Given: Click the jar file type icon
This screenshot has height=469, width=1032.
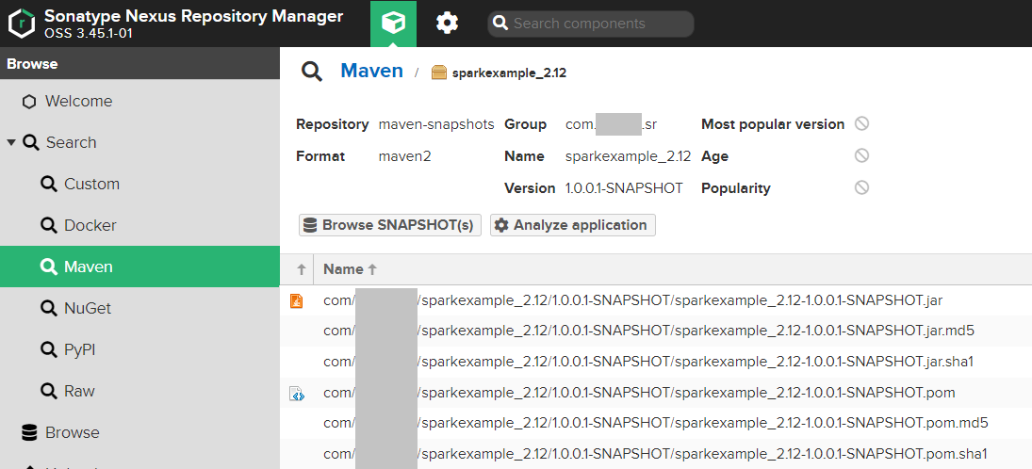Looking at the screenshot, I should pyautogui.click(x=297, y=301).
